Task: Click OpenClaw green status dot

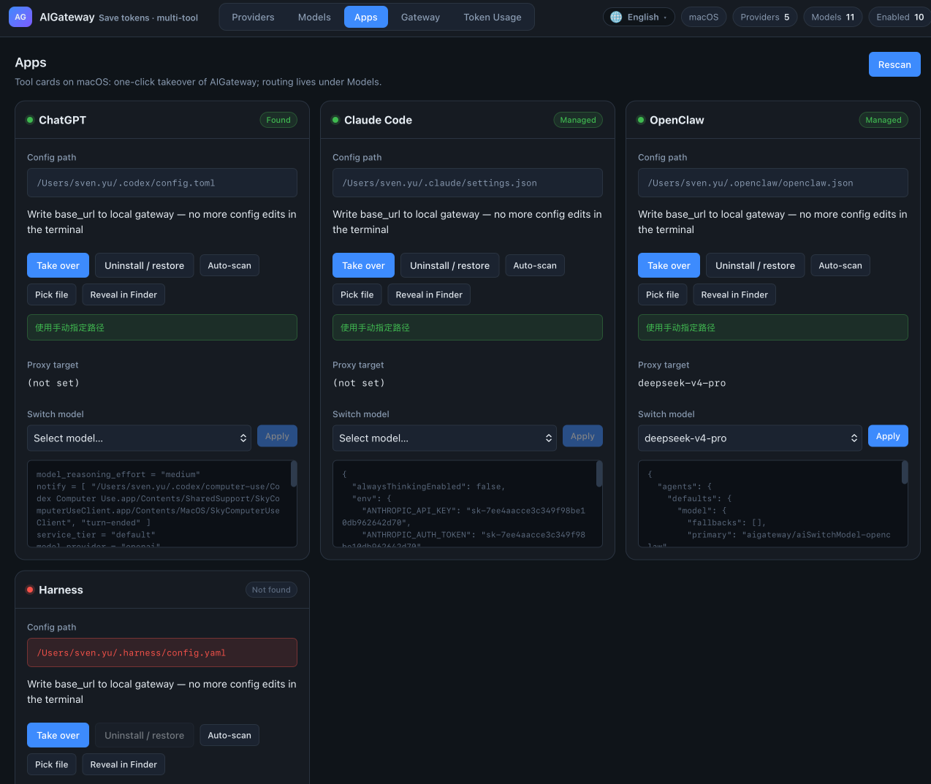Action: pyautogui.click(x=641, y=120)
